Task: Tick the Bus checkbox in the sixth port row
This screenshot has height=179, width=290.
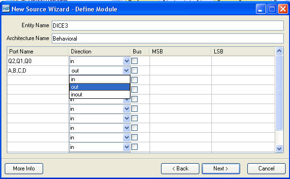Action: coord(135,109)
